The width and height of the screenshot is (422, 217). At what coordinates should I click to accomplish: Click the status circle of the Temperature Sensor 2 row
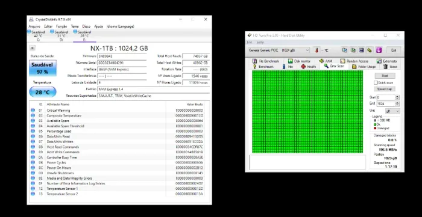[x=33, y=194]
